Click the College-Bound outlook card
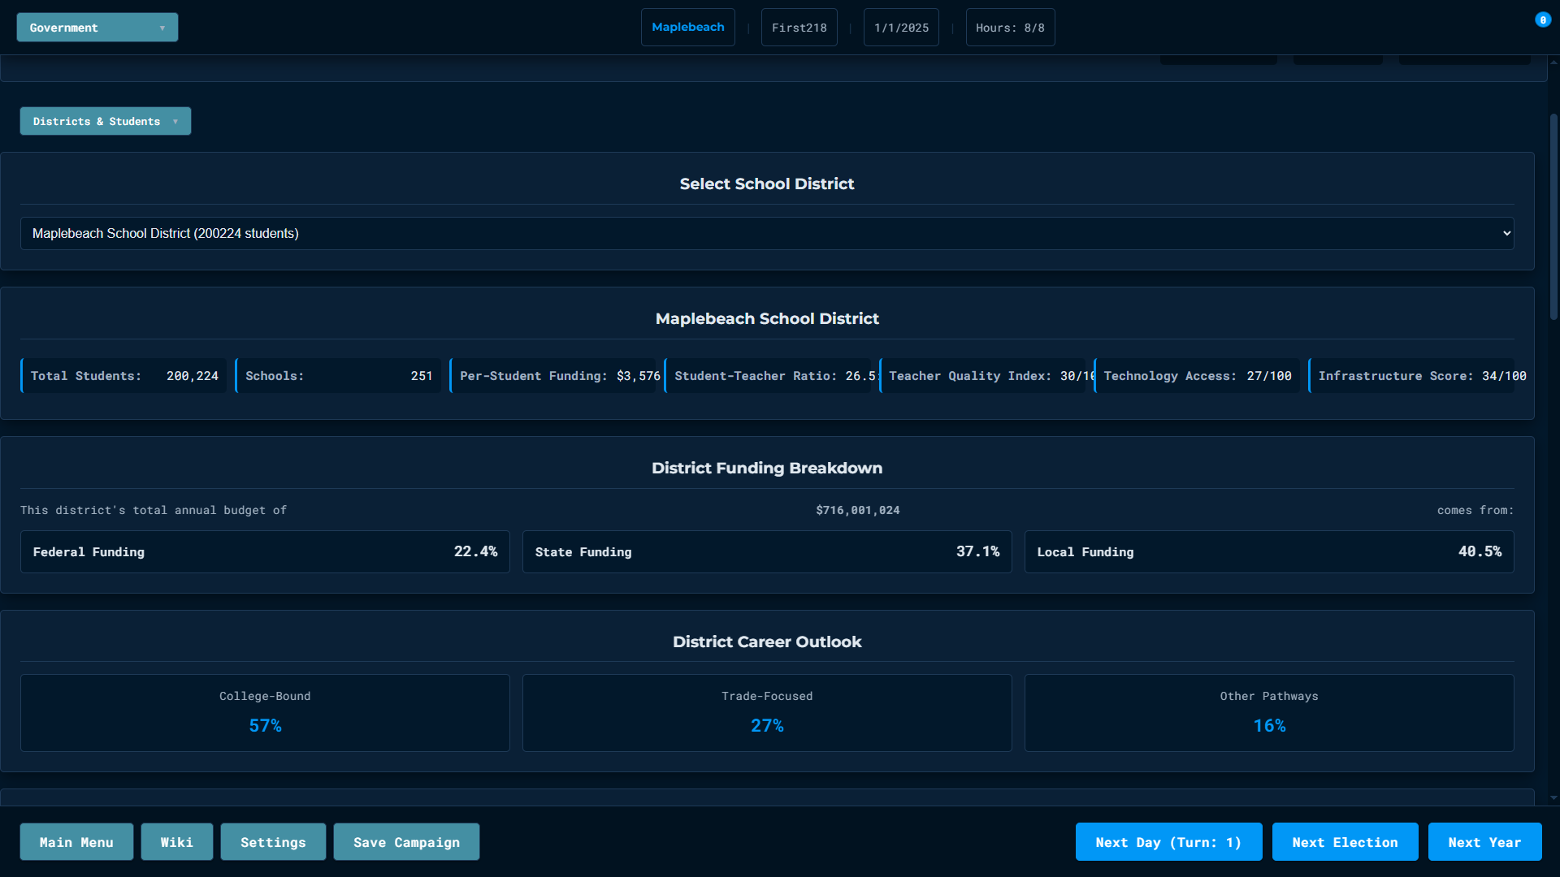The width and height of the screenshot is (1560, 877). (x=265, y=712)
